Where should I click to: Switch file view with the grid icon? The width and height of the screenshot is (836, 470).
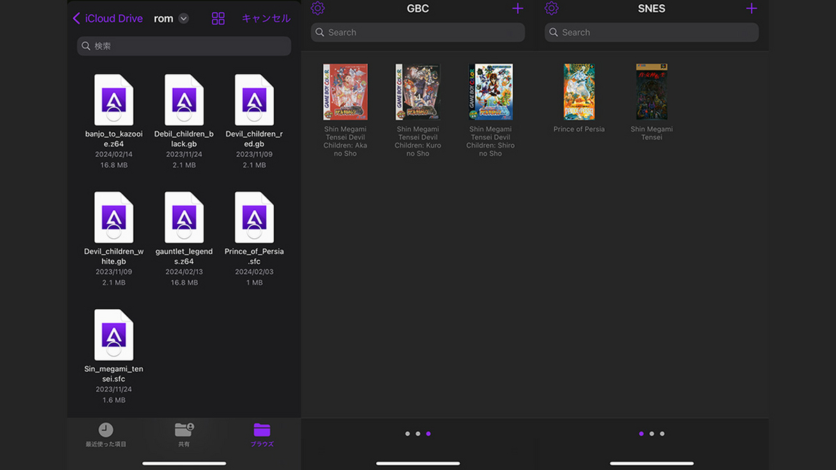coord(218,19)
